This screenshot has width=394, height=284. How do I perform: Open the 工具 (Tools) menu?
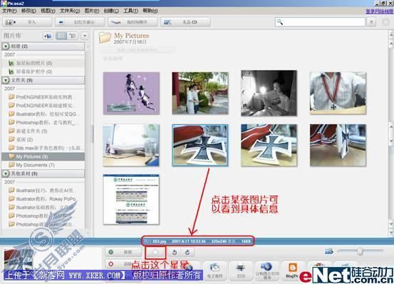[130, 11]
